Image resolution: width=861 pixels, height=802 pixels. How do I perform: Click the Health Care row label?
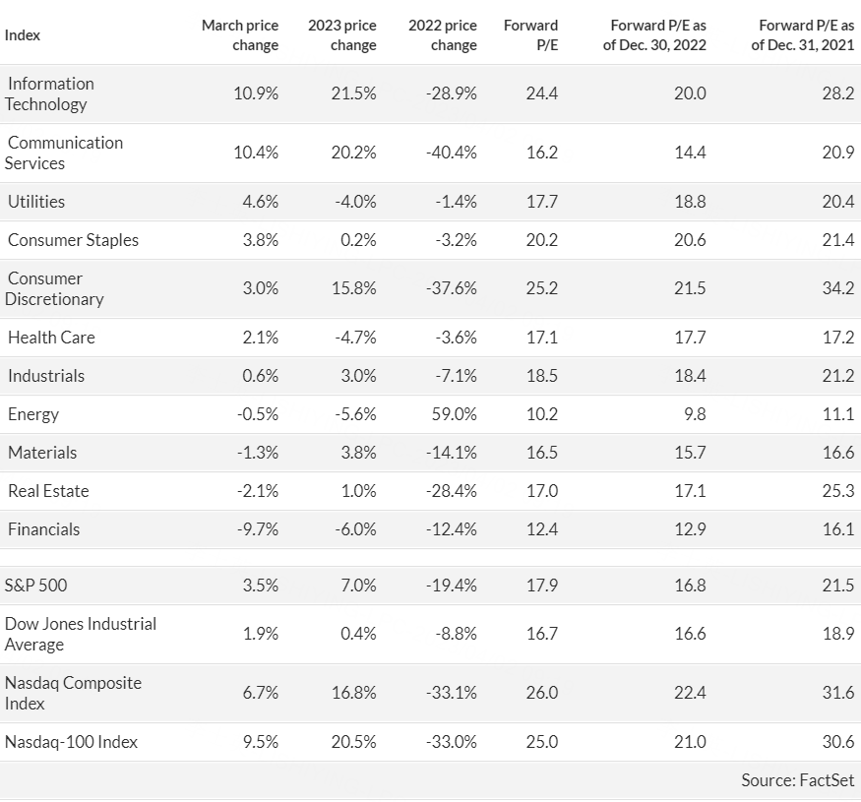click(x=51, y=338)
